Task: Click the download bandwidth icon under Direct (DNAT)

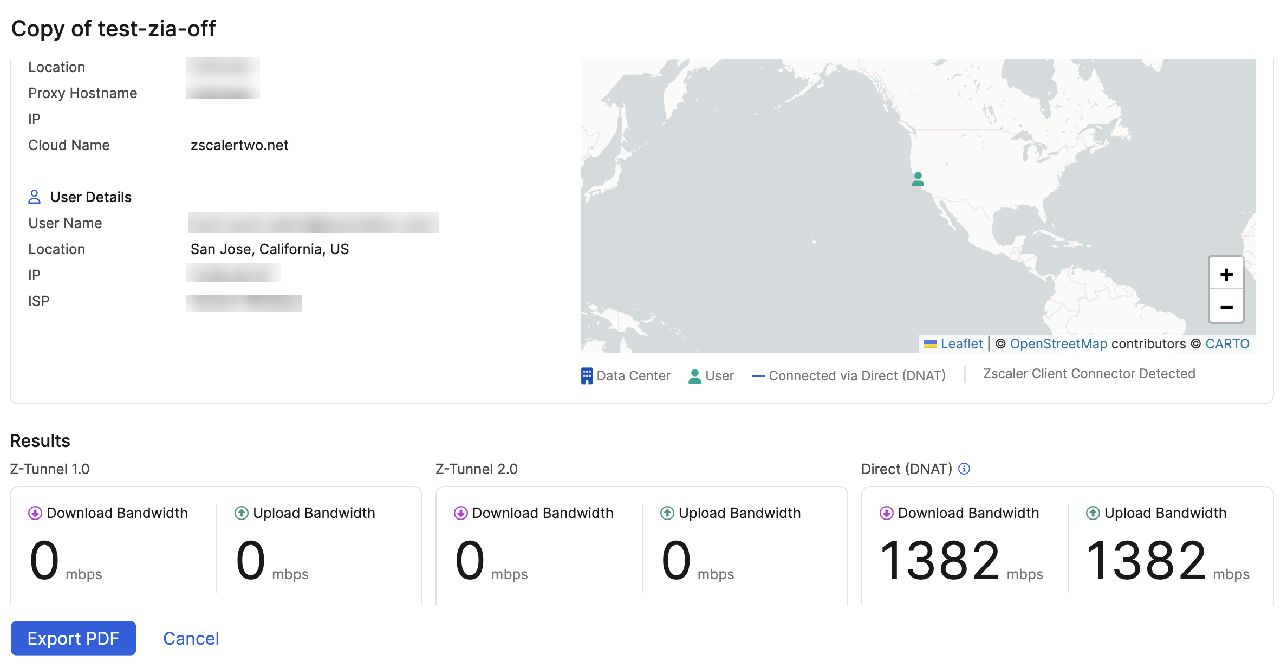Action: tap(886, 513)
